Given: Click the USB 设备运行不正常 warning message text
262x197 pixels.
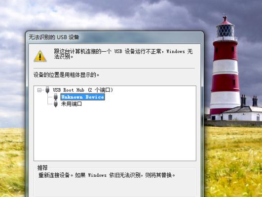Looking at the screenshot, I should (x=123, y=54).
